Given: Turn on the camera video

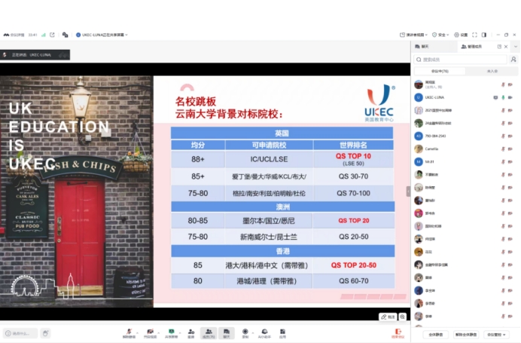Looking at the screenshot, I should pyautogui.click(x=151, y=332).
